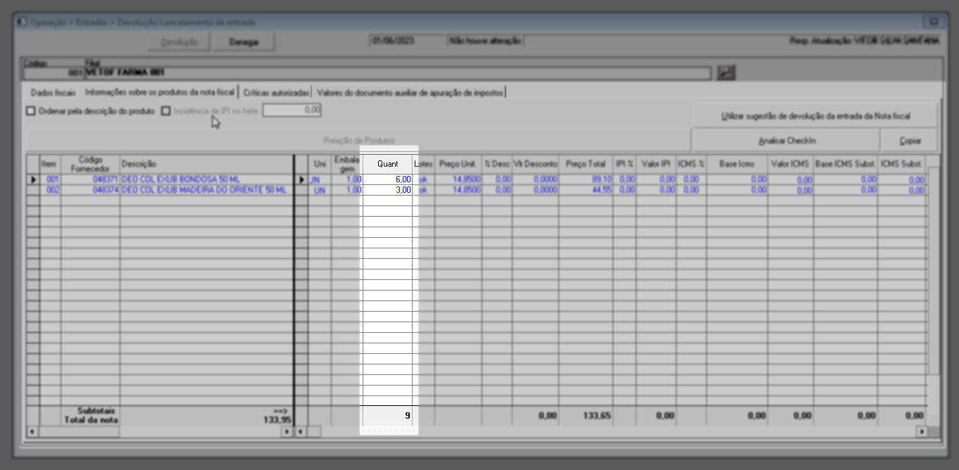This screenshot has width=959, height=470.
Task: Click the ICMS Subst. column header
Action: pyautogui.click(x=902, y=163)
